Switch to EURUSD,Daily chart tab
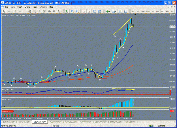The width and height of the screenshot is (177, 128). 9,122
